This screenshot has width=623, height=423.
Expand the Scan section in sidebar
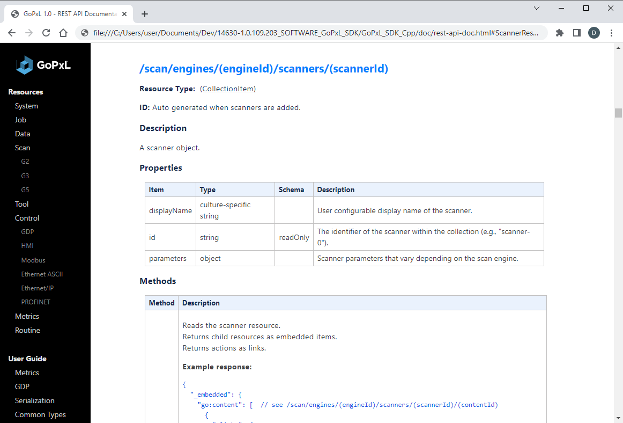pyautogui.click(x=23, y=147)
